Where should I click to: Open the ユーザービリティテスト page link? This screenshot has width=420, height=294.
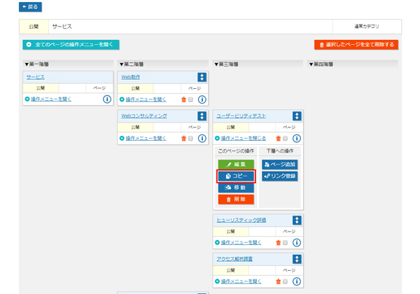click(x=241, y=116)
